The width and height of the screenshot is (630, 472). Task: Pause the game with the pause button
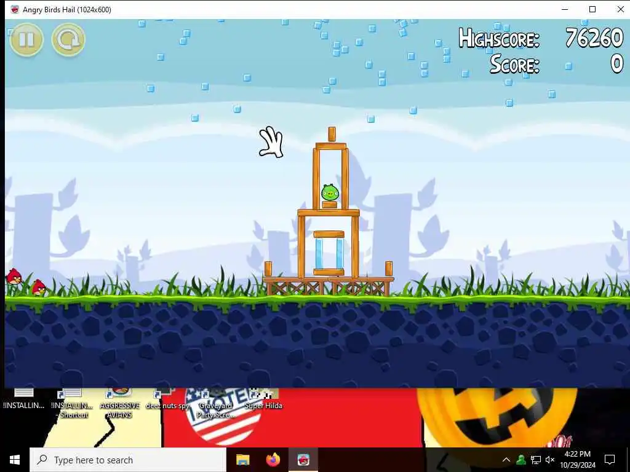pos(26,39)
